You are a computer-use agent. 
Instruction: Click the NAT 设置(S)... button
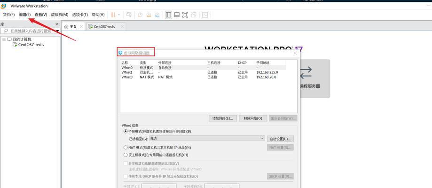[280, 148]
